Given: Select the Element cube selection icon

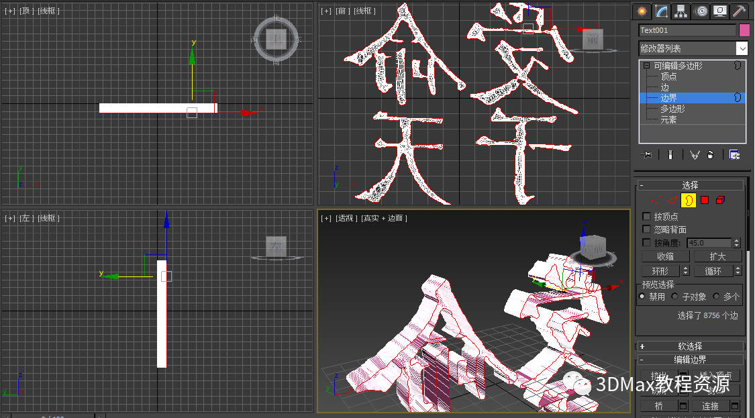Looking at the screenshot, I should pyautogui.click(x=720, y=200).
